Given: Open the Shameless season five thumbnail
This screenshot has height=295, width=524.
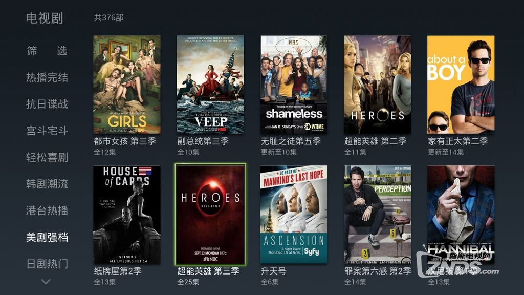Looking at the screenshot, I should [x=294, y=85].
